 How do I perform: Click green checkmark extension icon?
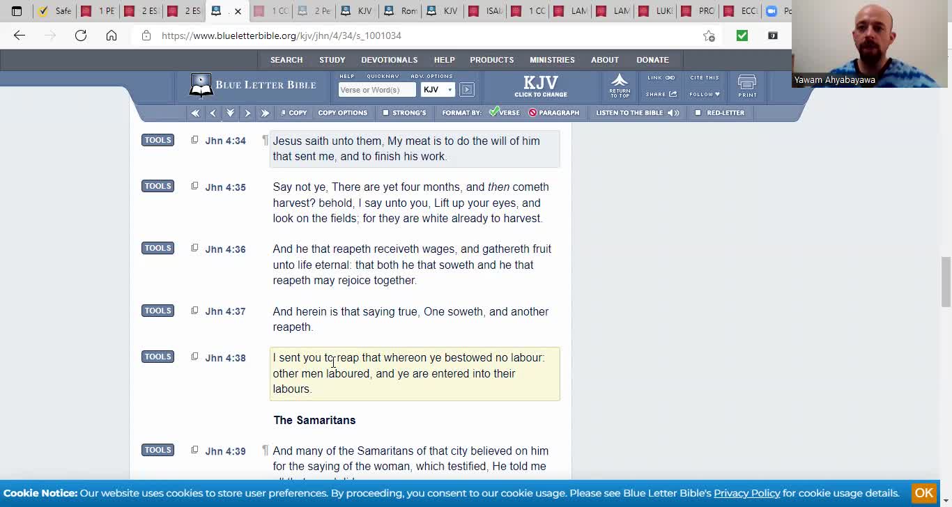pos(742,36)
